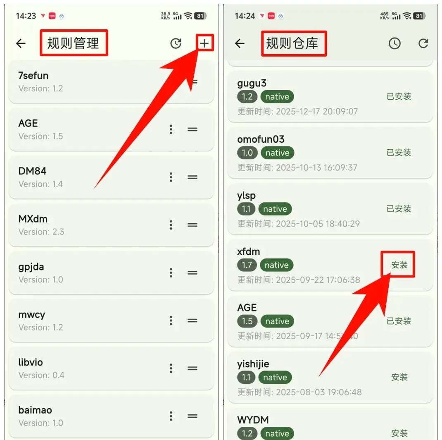This screenshot has height=440, width=442.
Task: Tap the plus icon to add rule
Action: click(204, 43)
